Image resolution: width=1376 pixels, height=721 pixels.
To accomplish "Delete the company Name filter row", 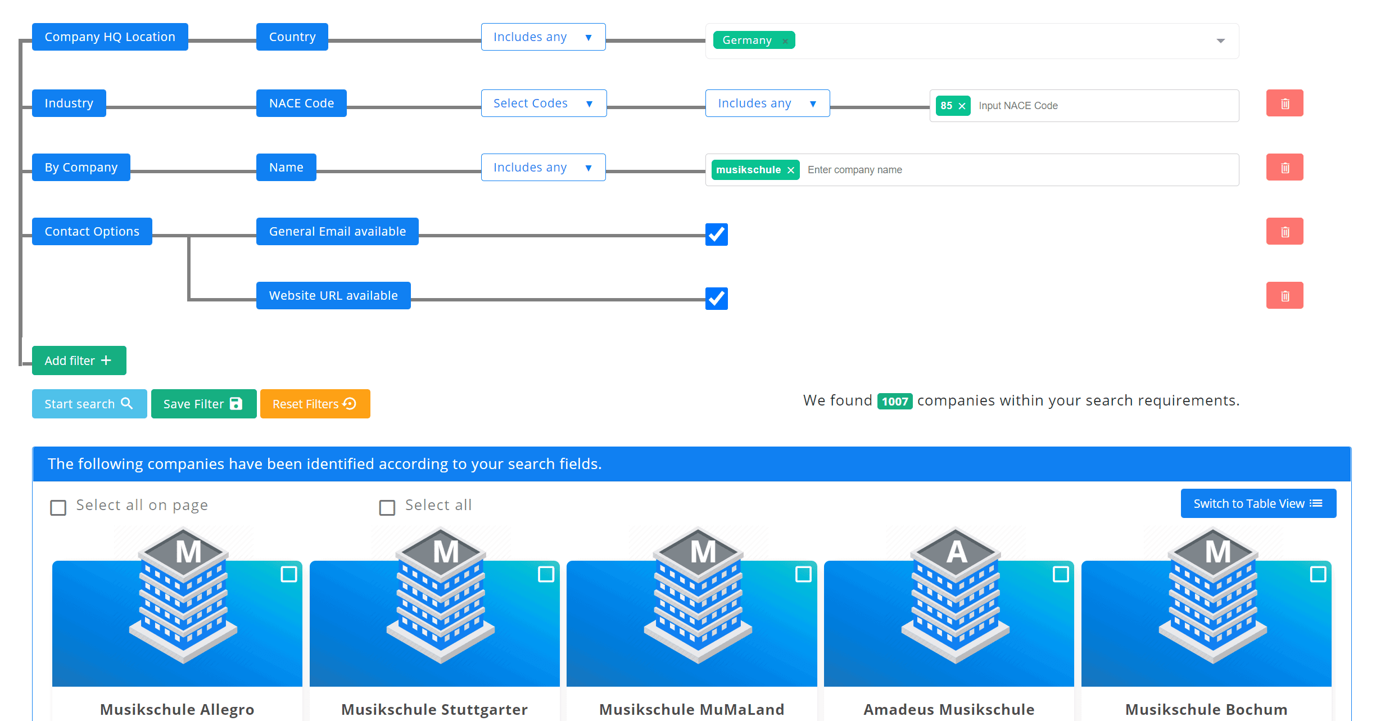I will click(x=1284, y=168).
